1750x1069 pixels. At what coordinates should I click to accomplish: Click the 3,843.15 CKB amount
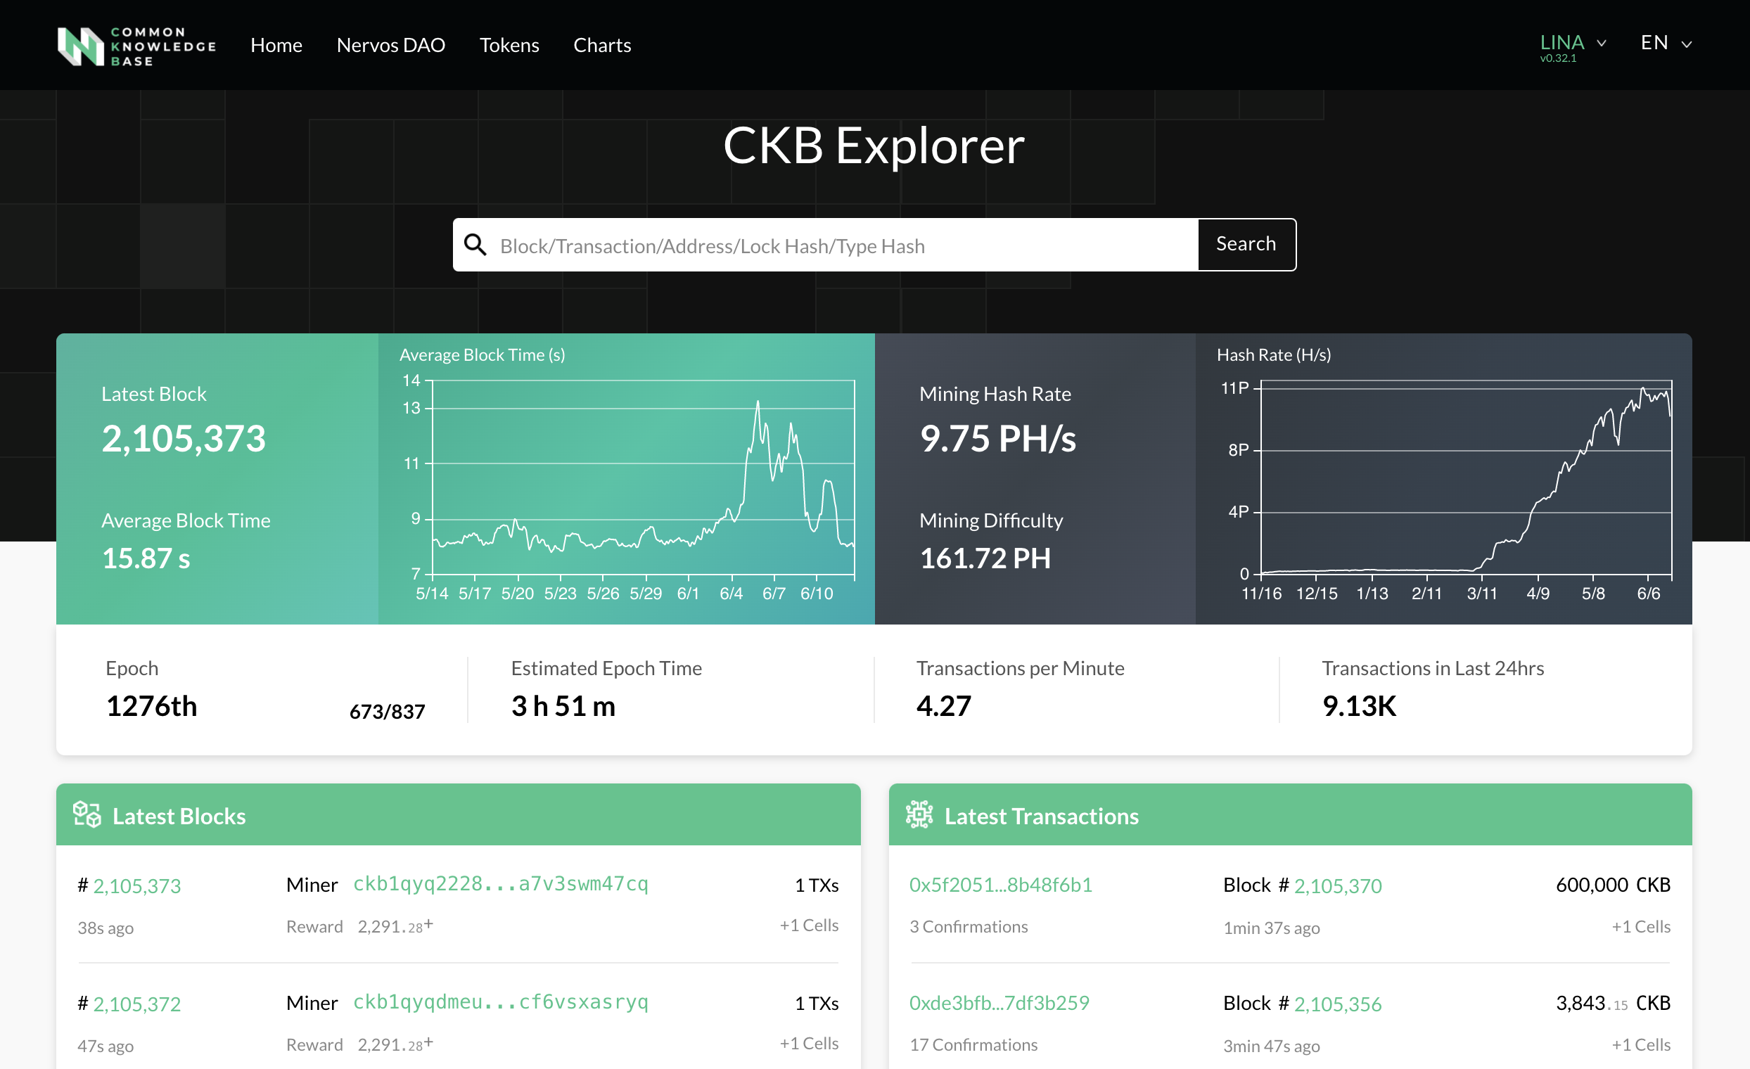point(1613,1003)
